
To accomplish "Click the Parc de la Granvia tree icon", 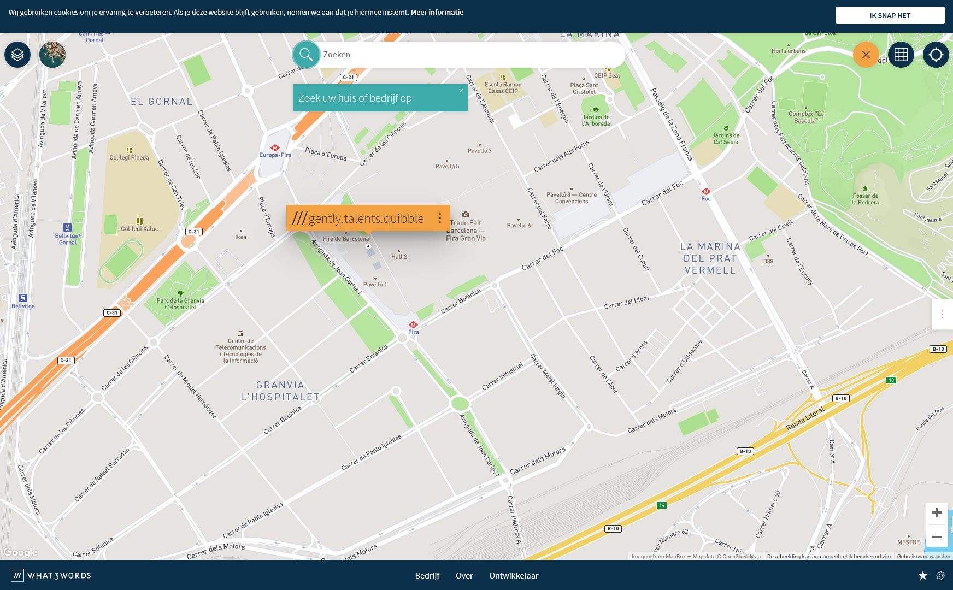I will coord(180,293).
